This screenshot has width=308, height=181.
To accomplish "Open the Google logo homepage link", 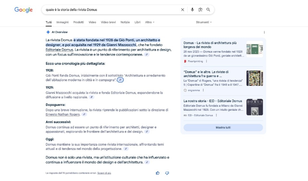I will pyautogui.click(x=23, y=10).
